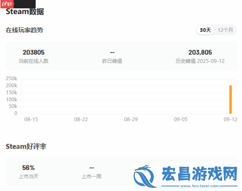Click the 100k y-axis label

pyautogui.click(x=11, y=99)
